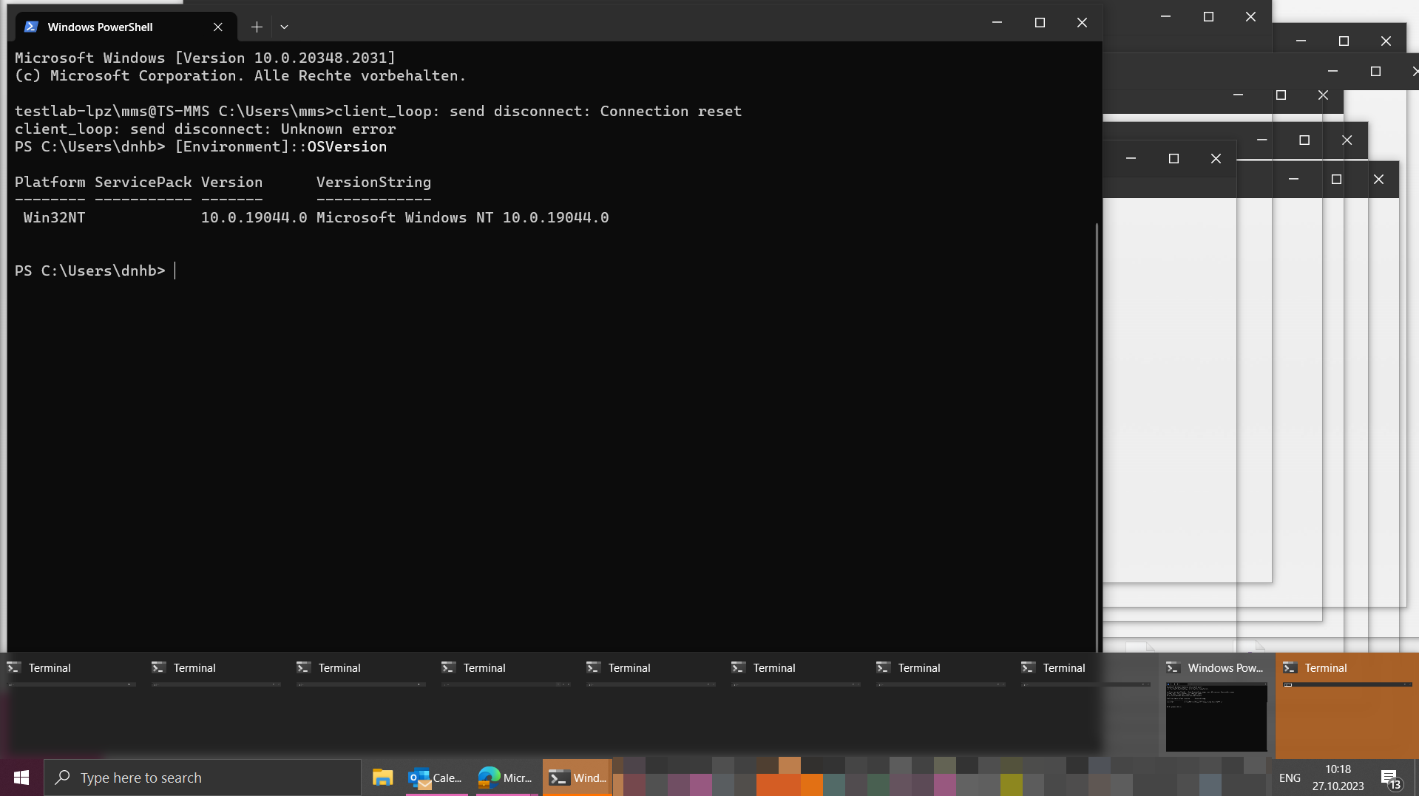Open the Start menu
This screenshot has width=1419, height=796.
click(20, 777)
